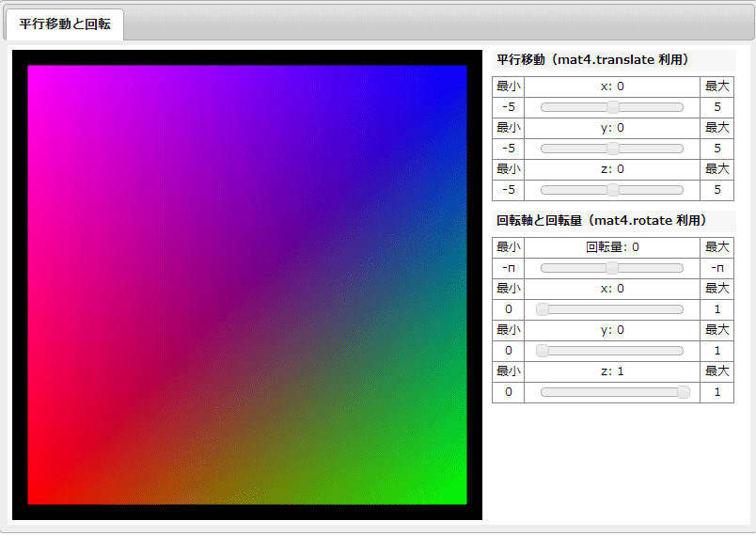
Task: Click x: 0 label in rotation axis section
Action: tap(612, 289)
